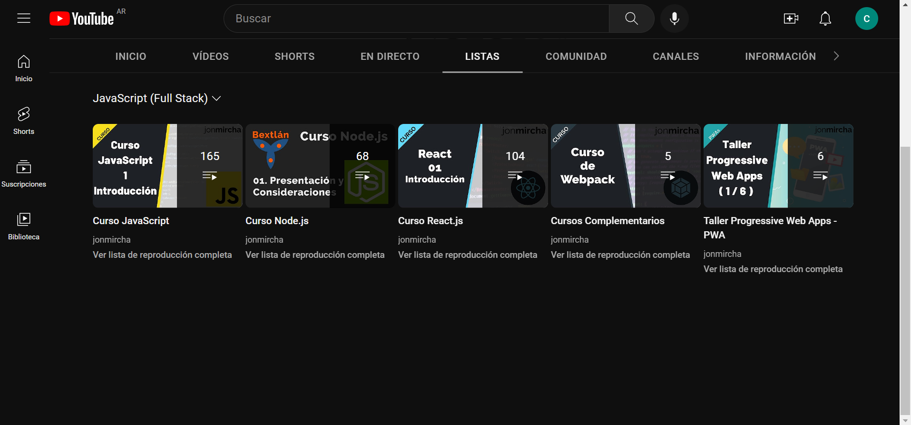Viewport: 911px width, 425px height.
Task: View full playlist for Curso JavaScript
Action: 162,255
